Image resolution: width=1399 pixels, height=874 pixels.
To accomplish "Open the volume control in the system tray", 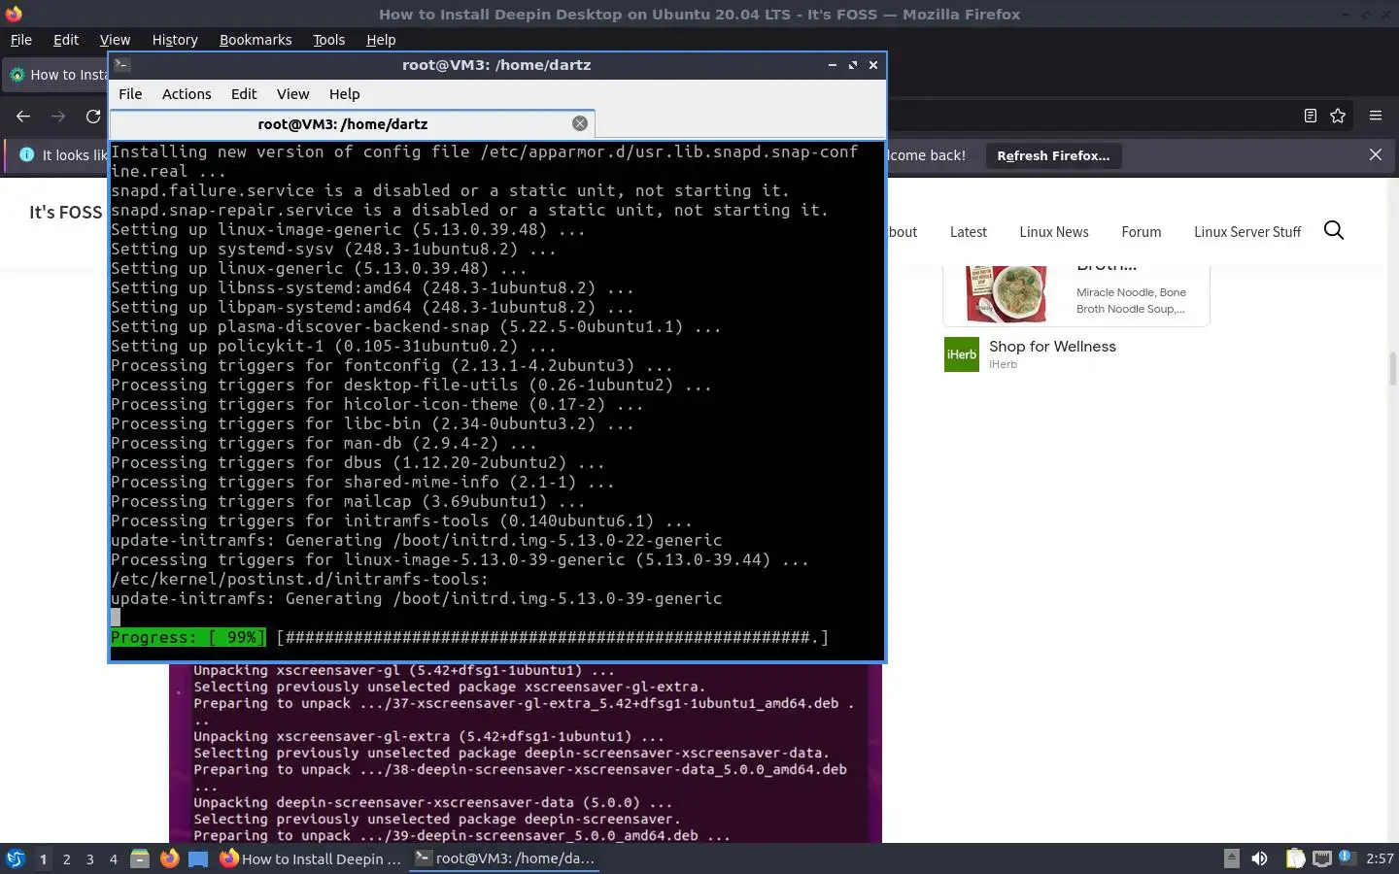I will coord(1259,858).
